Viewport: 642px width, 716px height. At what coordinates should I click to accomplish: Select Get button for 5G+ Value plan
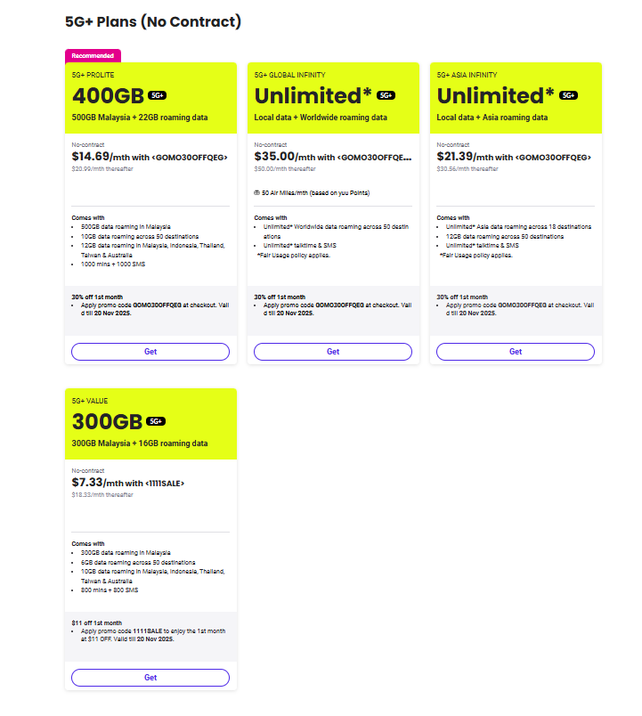point(150,678)
